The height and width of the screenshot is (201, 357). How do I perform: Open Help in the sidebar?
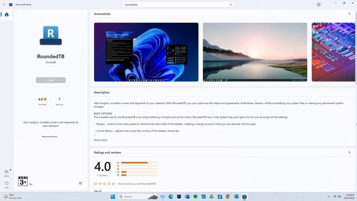tap(7, 184)
